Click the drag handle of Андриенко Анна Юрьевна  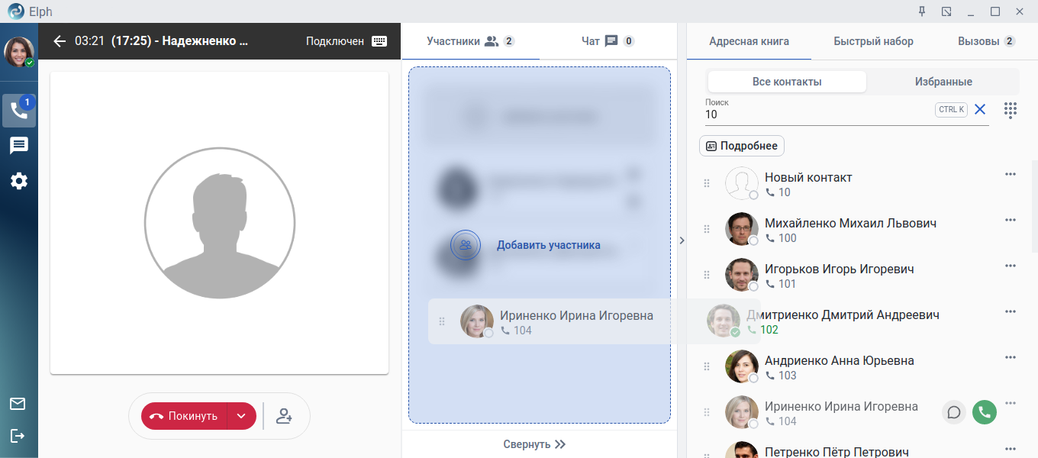click(706, 366)
